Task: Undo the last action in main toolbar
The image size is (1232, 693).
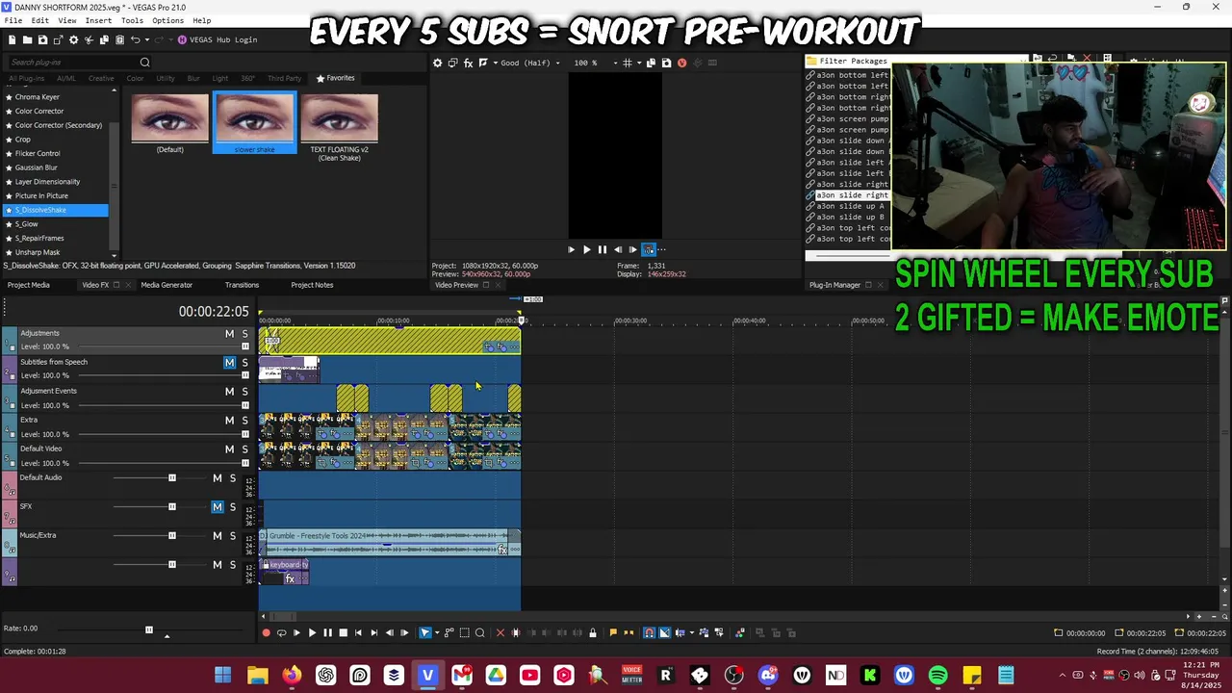Action: [135, 39]
